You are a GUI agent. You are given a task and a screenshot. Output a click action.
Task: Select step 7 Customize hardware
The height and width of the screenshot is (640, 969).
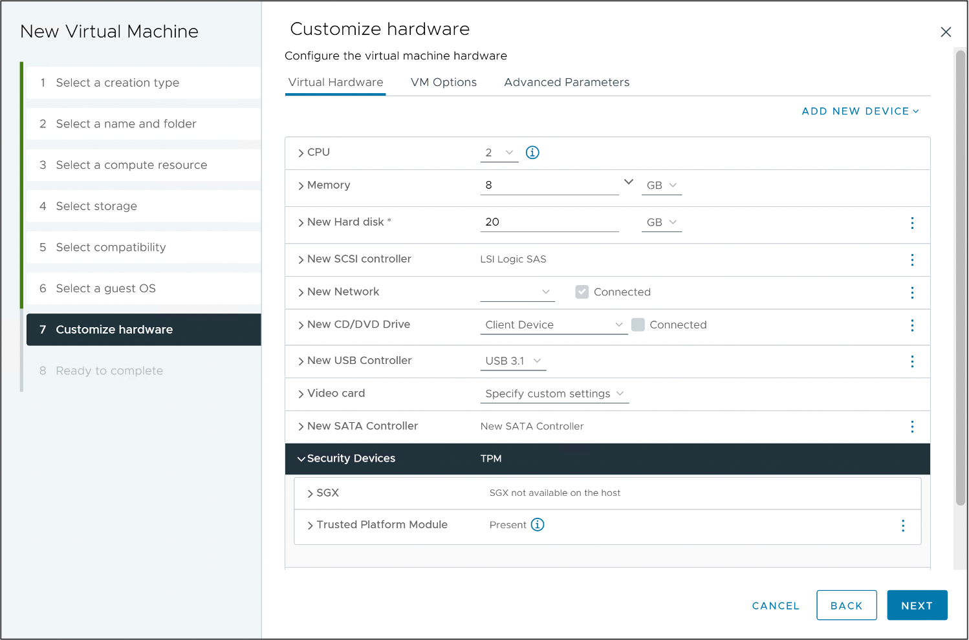pyautogui.click(x=144, y=330)
